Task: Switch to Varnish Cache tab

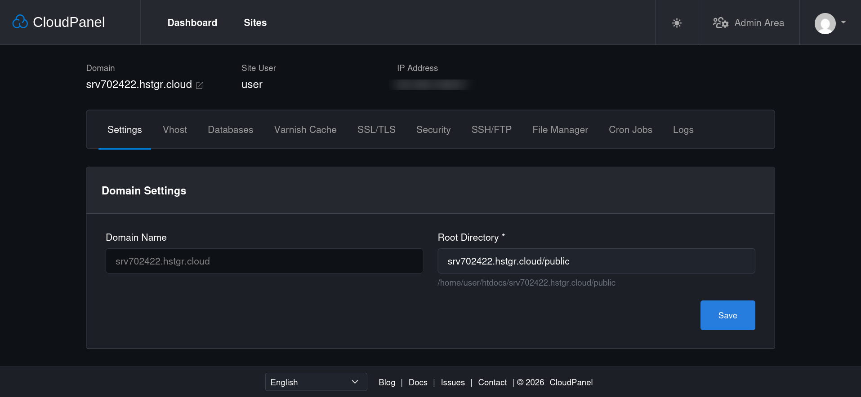Action: click(305, 130)
